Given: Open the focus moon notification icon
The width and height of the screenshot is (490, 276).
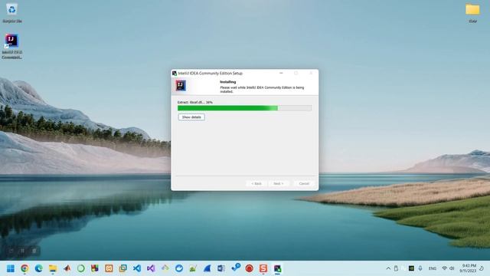Looking at the screenshot, I should [x=482, y=268].
